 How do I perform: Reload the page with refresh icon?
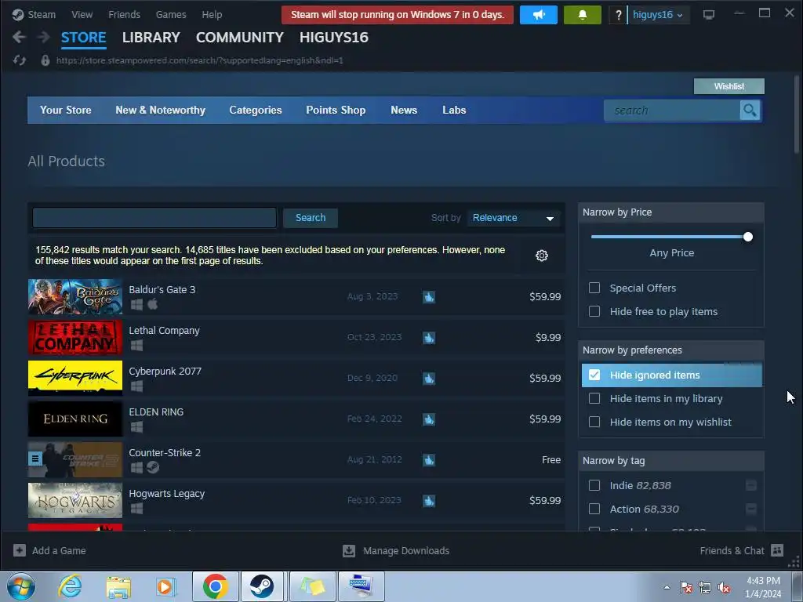(20, 60)
